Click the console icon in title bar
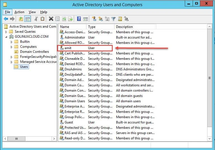 (x=5, y=5)
